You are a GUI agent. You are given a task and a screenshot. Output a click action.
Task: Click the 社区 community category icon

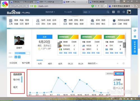click(38, 21)
